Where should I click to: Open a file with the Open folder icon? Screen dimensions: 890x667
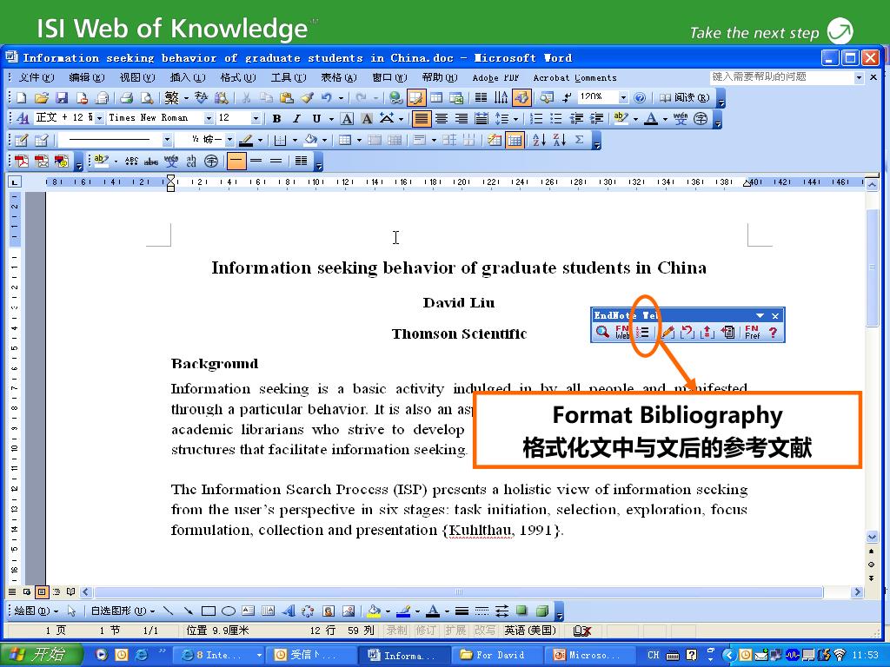tap(42, 97)
